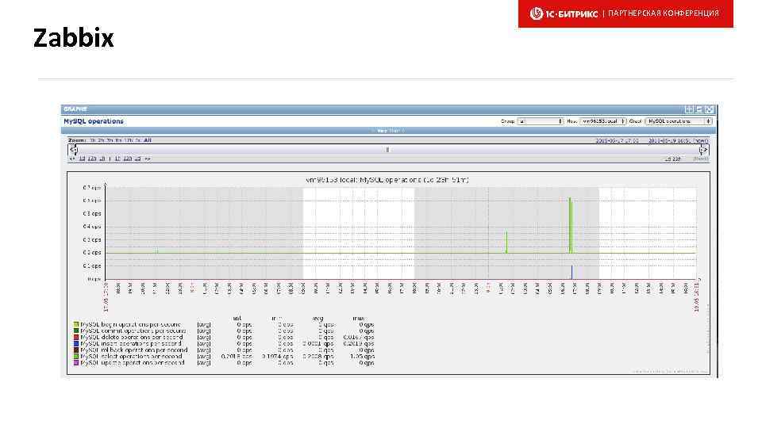762x428 pixels.
Task: Click the fullscreen icon in Graphs header
Action: [698, 109]
